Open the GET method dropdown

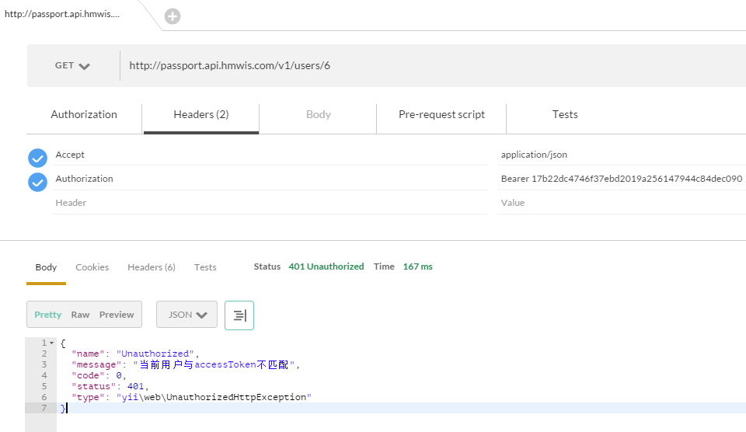tap(73, 66)
